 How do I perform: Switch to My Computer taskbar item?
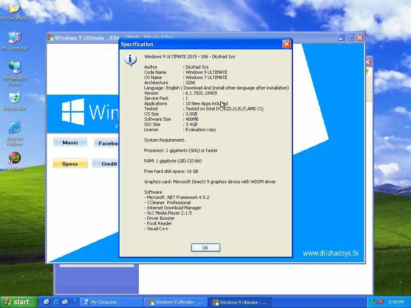(x=112, y=302)
